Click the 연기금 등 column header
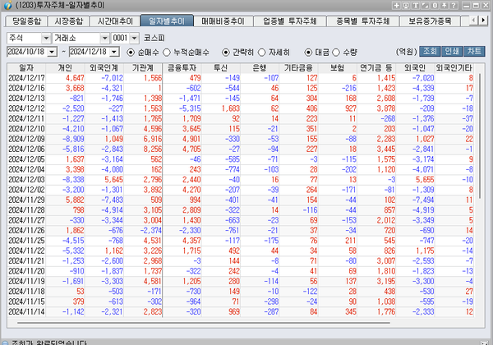Viewport: 493px width, 345px height. tap(376, 68)
